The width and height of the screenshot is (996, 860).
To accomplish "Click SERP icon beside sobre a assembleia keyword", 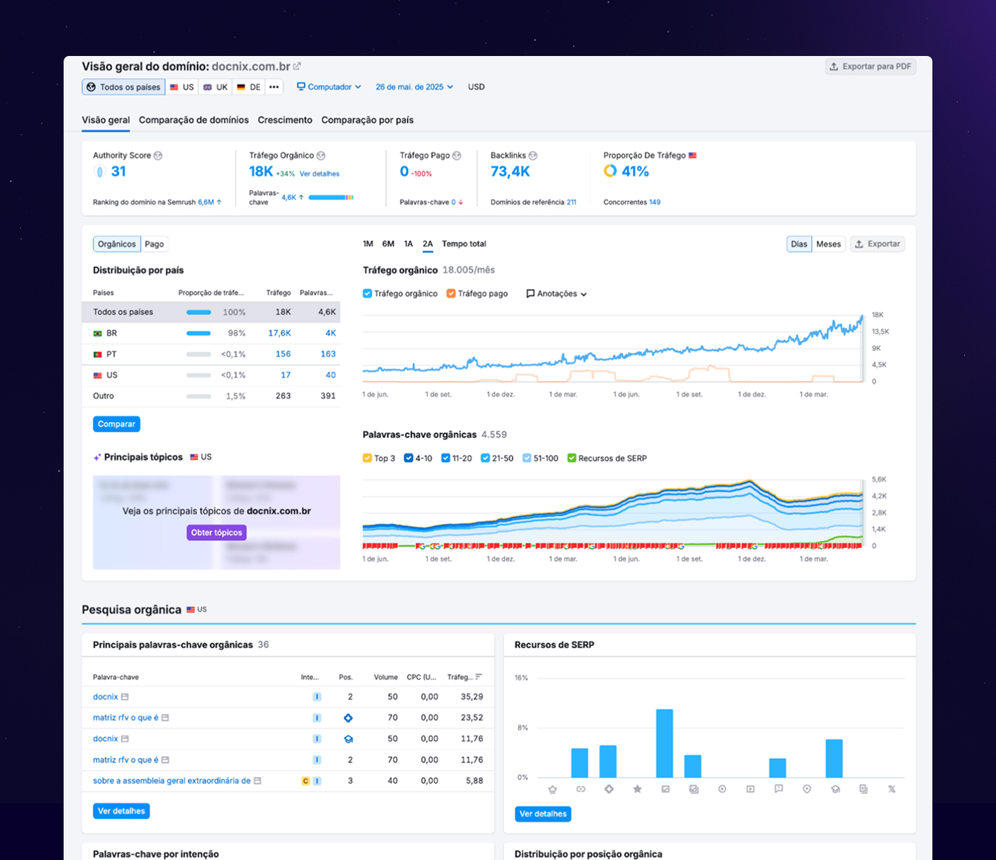I will (x=258, y=781).
